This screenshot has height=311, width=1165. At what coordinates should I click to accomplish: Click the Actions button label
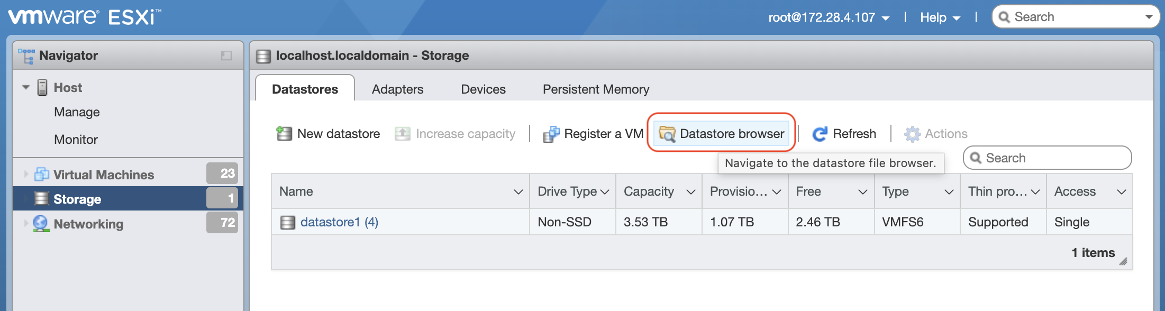[x=946, y=134]
